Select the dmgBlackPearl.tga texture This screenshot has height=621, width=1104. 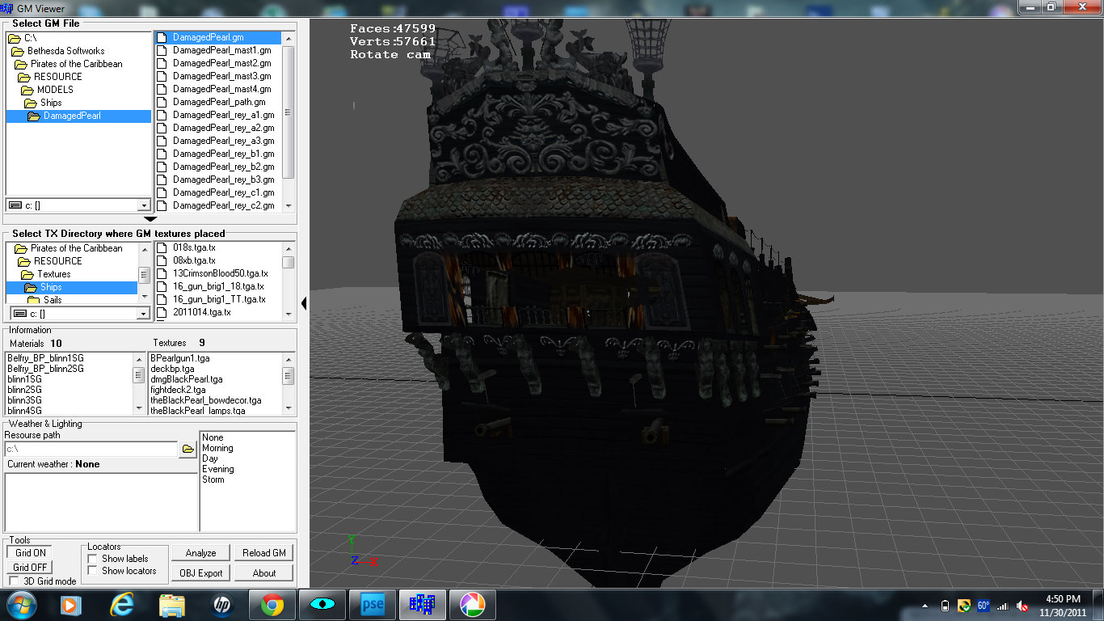click(x=186, y=379)
